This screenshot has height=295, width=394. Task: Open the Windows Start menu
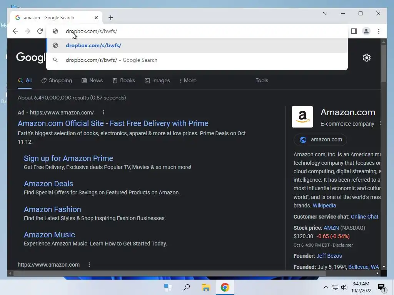pos(168,287)
